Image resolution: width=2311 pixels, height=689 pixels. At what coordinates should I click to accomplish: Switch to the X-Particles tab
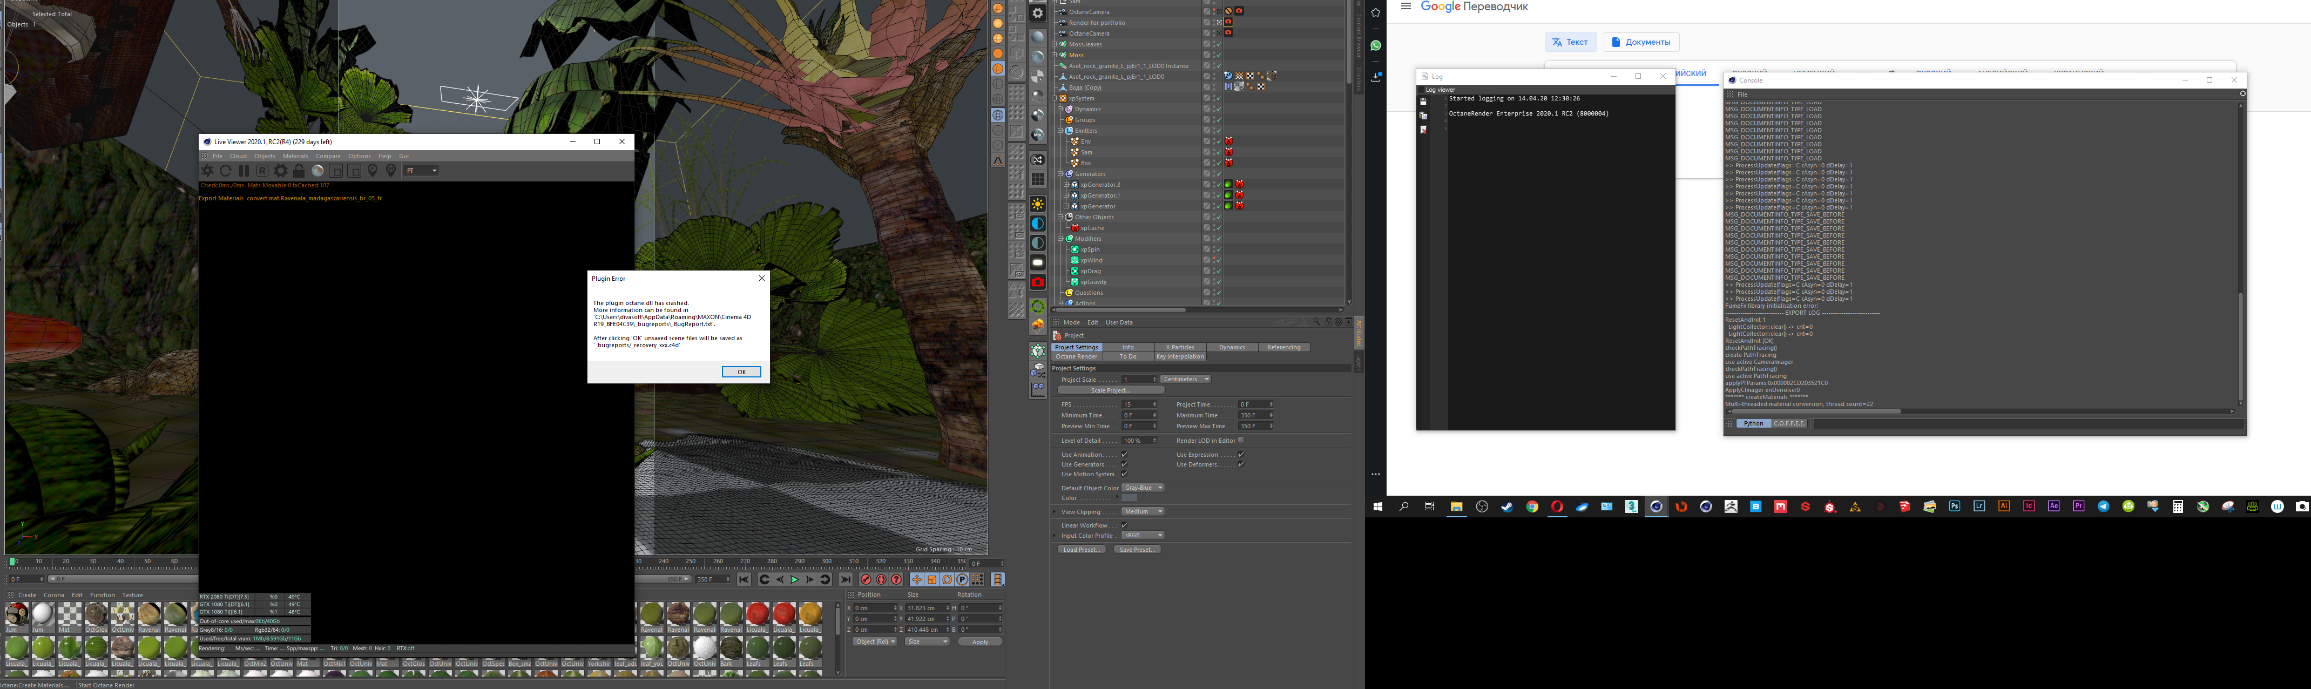tap(1180, 347)
